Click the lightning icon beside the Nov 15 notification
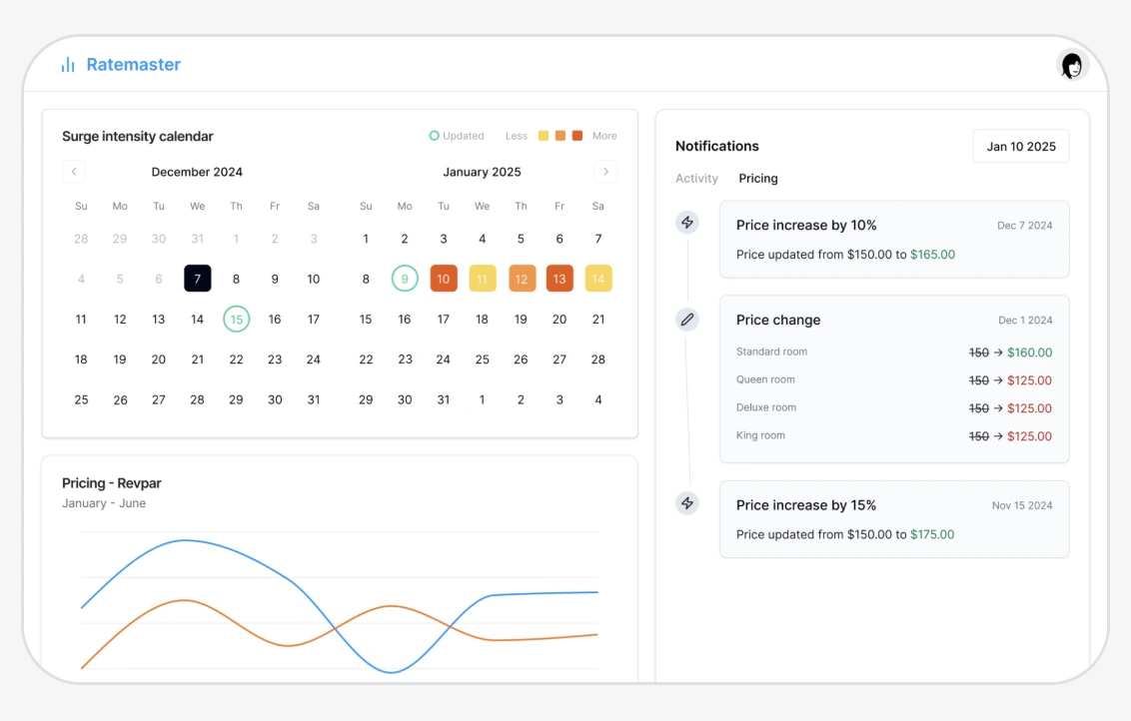This screenshot has width=1131, height=721. coord(687,503)
